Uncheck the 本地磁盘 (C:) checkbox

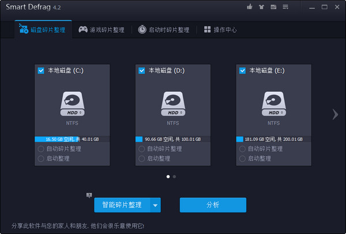tap(41, 70)
